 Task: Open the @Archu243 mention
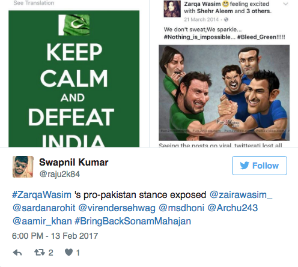tap(233, 208)
